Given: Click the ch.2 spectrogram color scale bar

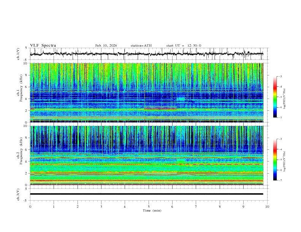Looking at the screenshot, I should pyautogui.click(x=275, y=160).
